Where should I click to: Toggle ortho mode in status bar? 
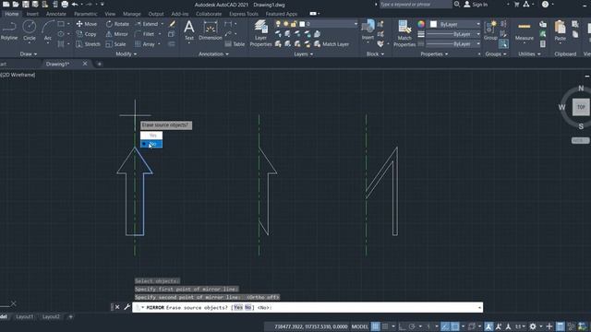click(403, 326)
